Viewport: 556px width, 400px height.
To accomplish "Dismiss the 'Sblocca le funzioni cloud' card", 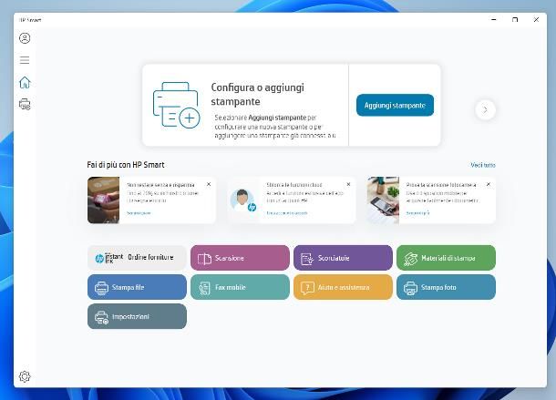I will pyautogui.click(x=348, y=184).
